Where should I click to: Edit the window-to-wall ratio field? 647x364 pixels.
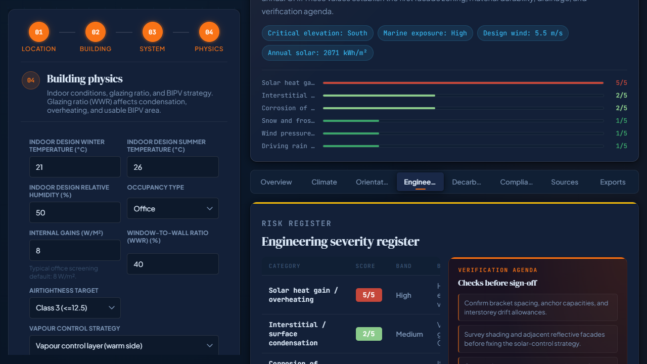coord(173,264)
